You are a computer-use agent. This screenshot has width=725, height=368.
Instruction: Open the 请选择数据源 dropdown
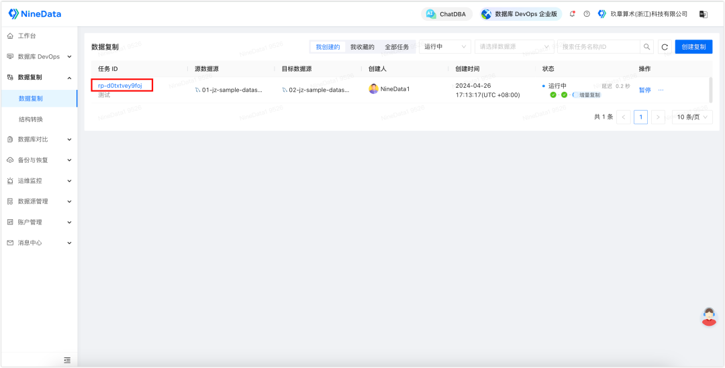[514, 47]
